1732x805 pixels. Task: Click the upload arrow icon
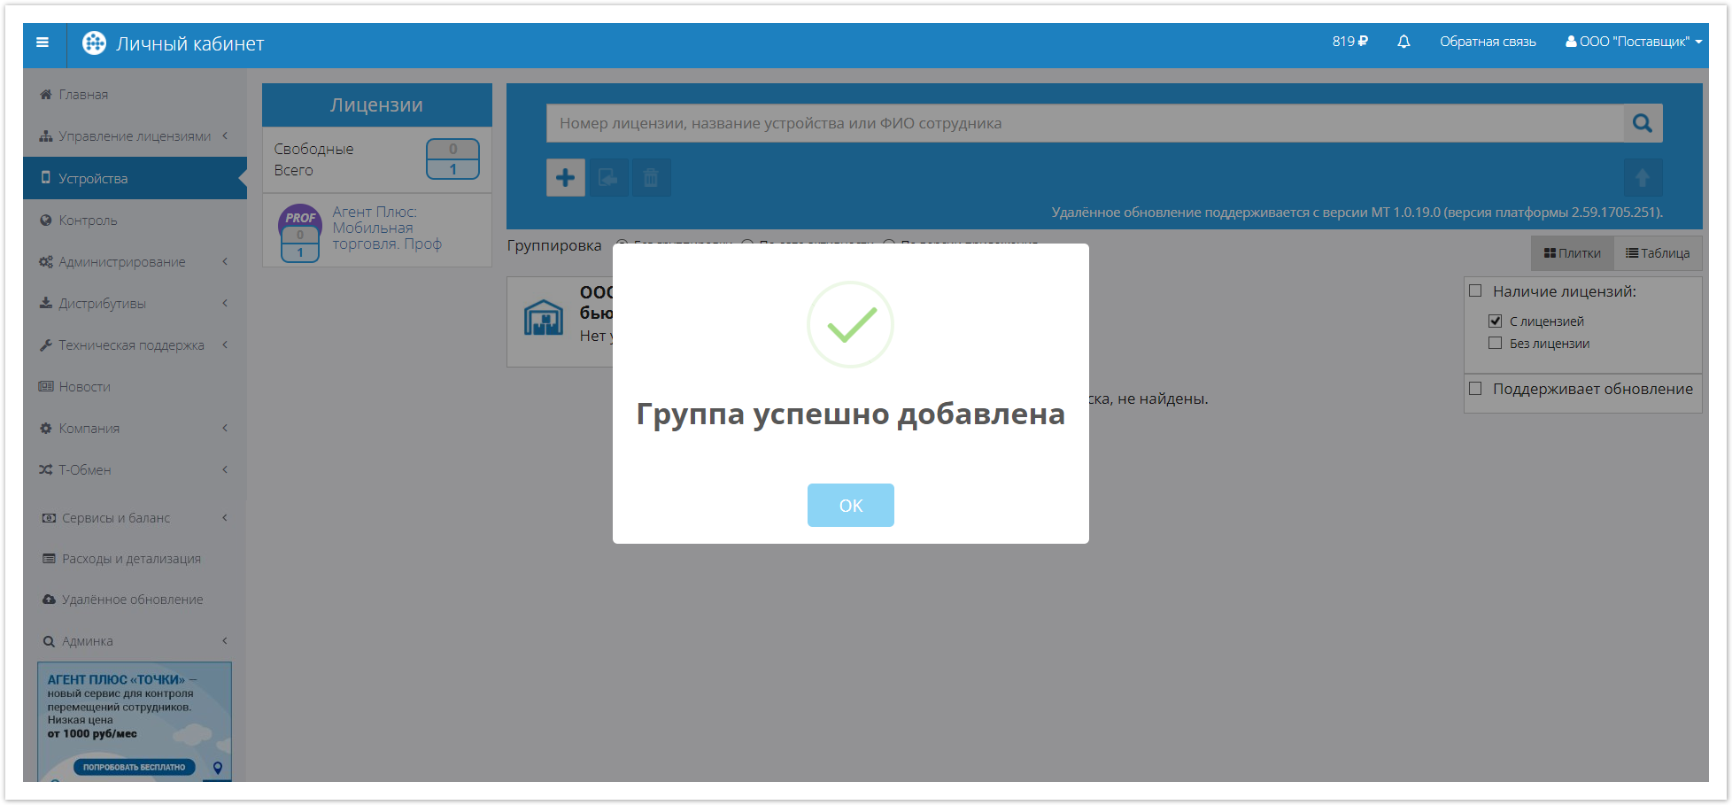point(1642,178)
